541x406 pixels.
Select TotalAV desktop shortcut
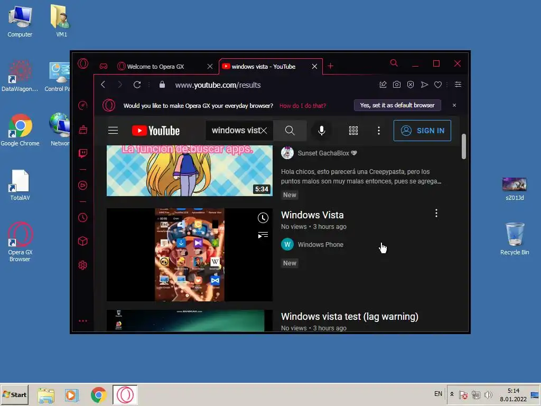click(x=20, y=185)
